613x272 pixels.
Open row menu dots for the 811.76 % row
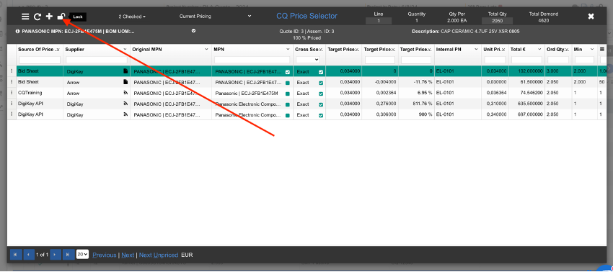click(x=12, y=104)
